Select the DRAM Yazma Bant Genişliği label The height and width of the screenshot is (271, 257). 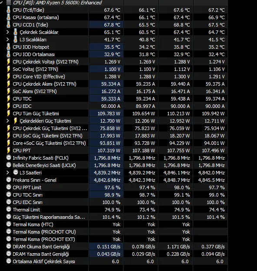pos(41,254)
